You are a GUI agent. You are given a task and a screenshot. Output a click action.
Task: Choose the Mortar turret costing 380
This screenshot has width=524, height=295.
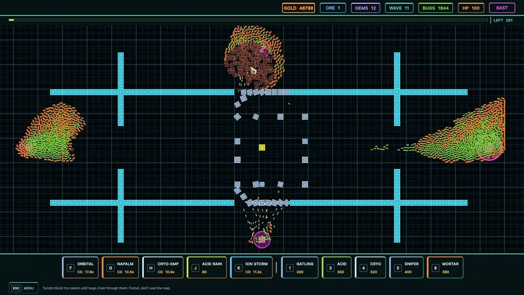click(x=445, y=268)
